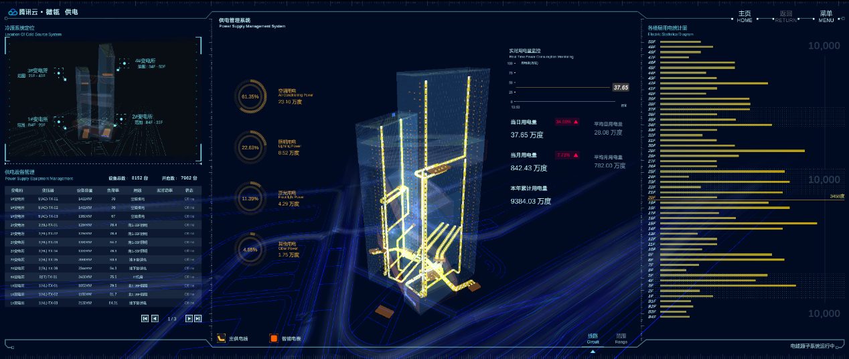Click the 3(NL)-TX-01 table row
Image resolution: width=849 pixels, height=359 pixels.
[x=102, y=285]
